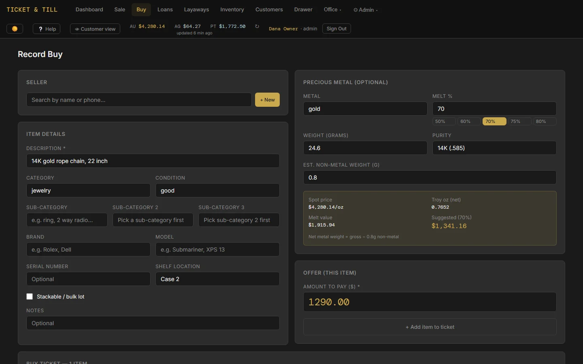Open the Condition dropdown showing good
583x364 pixels.
pos(217,190)
